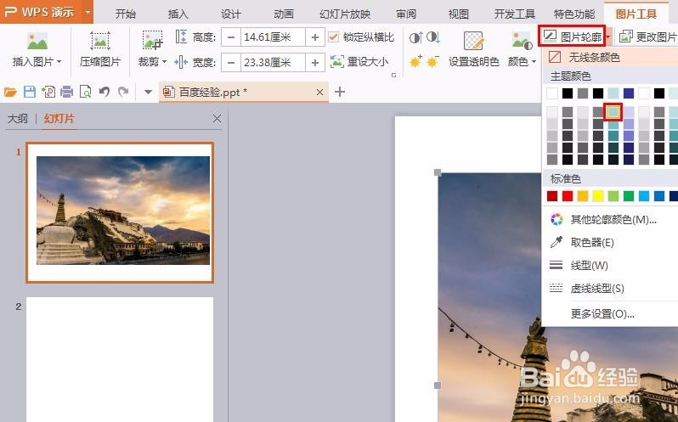Close the slide thumbnail pane
The image size is (678, 422).
click(x=217, y=118)
